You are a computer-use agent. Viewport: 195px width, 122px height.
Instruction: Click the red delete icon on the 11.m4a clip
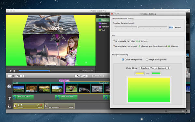coord(41,105)
